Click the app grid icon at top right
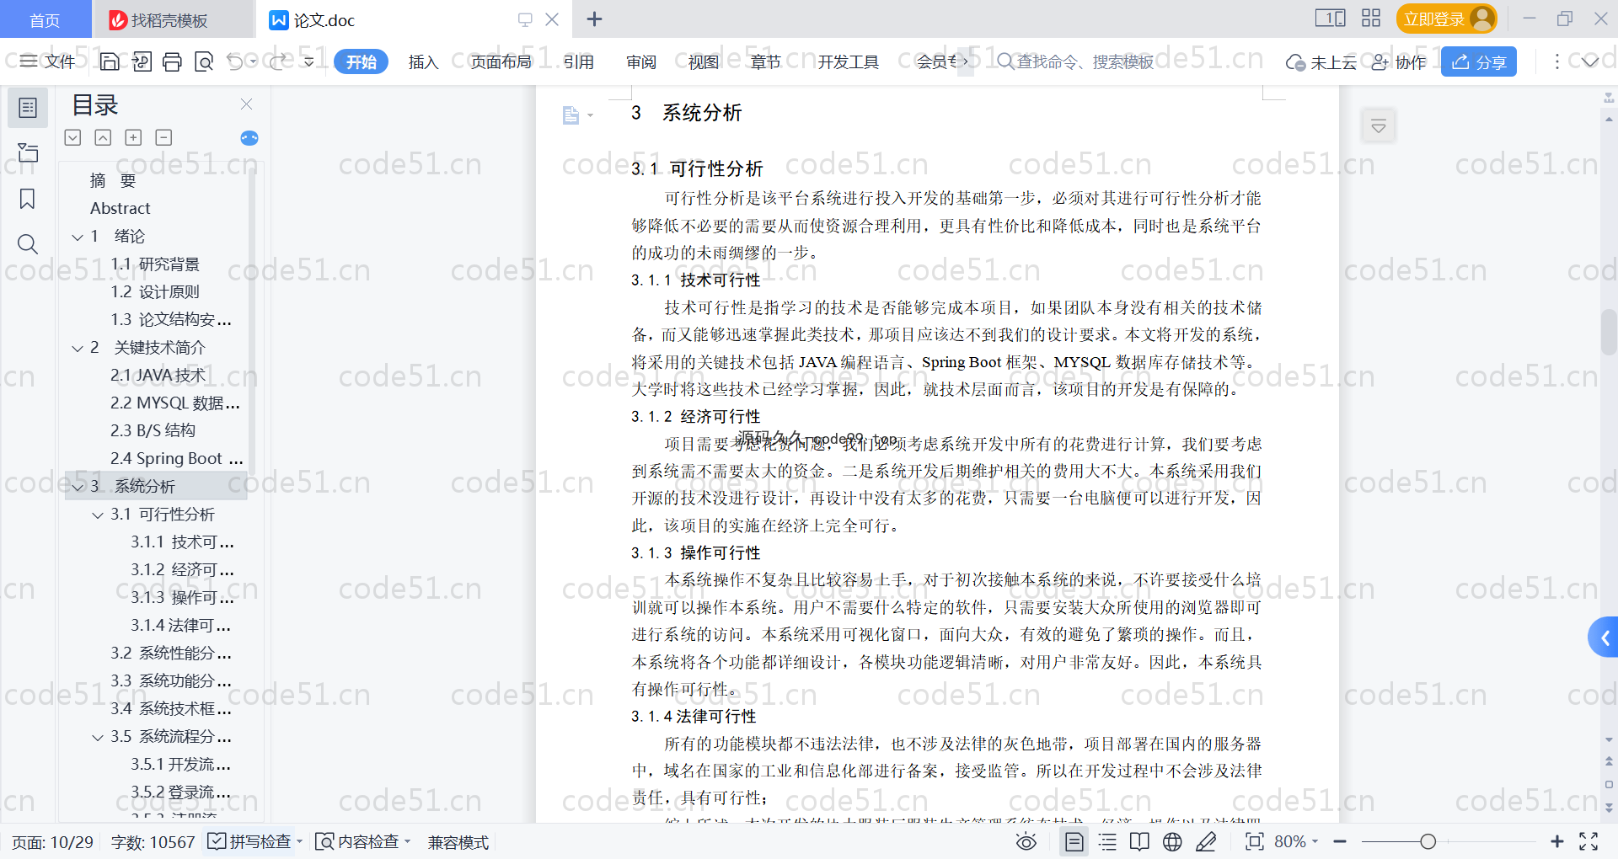Viewport: 1618px width, 859px height. 1371,19
